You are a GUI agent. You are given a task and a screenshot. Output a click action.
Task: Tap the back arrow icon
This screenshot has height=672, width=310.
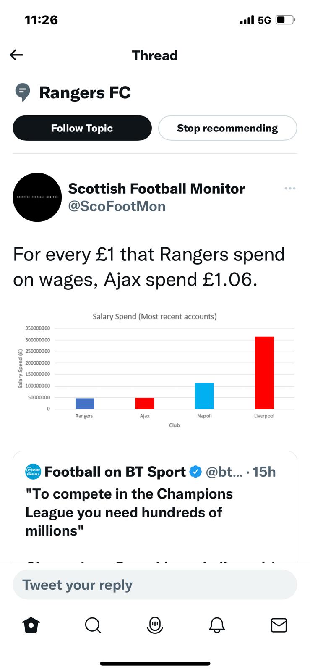coord(16,55)
